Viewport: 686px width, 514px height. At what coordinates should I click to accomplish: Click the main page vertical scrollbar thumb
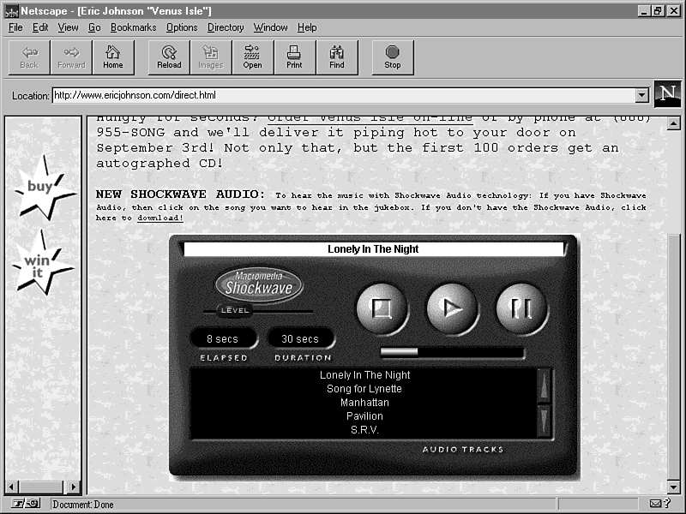673,356
